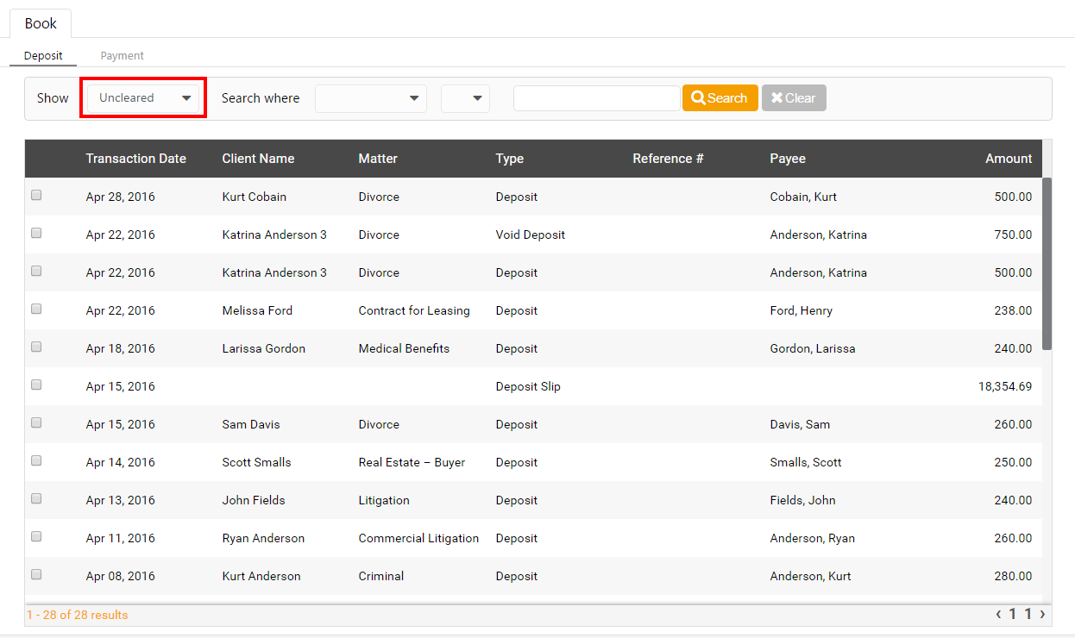Switch to the Payment sub-tab
This screenshot has width=1075, height=638.
point(122,55)
